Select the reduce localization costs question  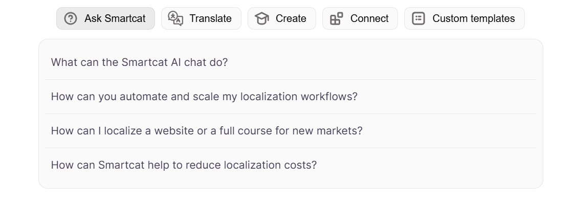(291, 165)
